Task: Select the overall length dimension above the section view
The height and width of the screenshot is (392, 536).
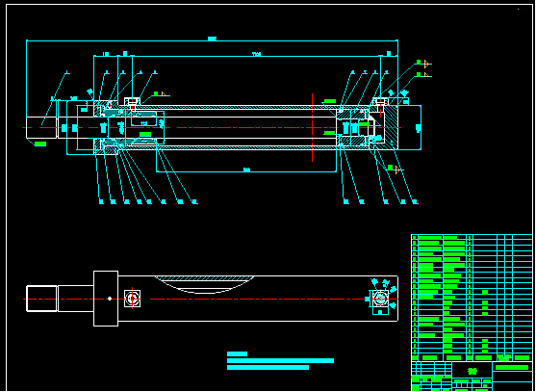Action: coord(212,40)
